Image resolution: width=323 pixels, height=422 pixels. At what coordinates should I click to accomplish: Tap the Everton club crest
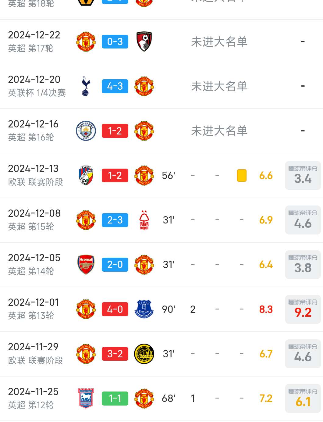[144, 309]
